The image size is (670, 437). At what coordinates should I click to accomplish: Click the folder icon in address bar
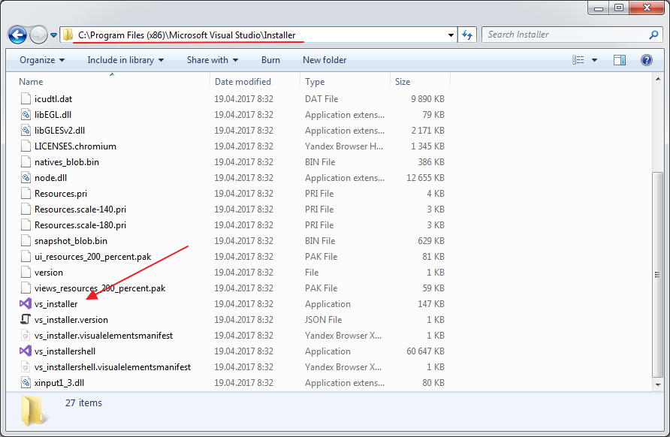tap(68, 35)
